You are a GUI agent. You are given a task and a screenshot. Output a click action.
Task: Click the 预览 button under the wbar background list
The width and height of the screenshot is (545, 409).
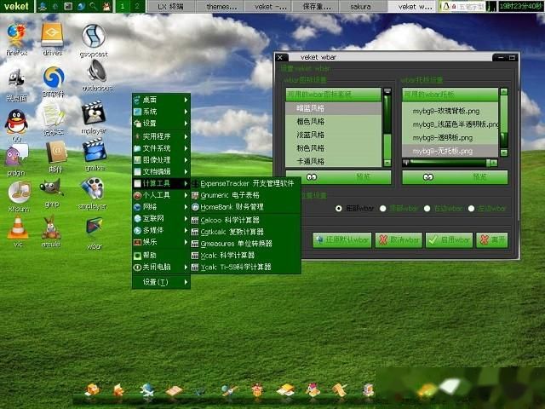click(x=455, y=177)
